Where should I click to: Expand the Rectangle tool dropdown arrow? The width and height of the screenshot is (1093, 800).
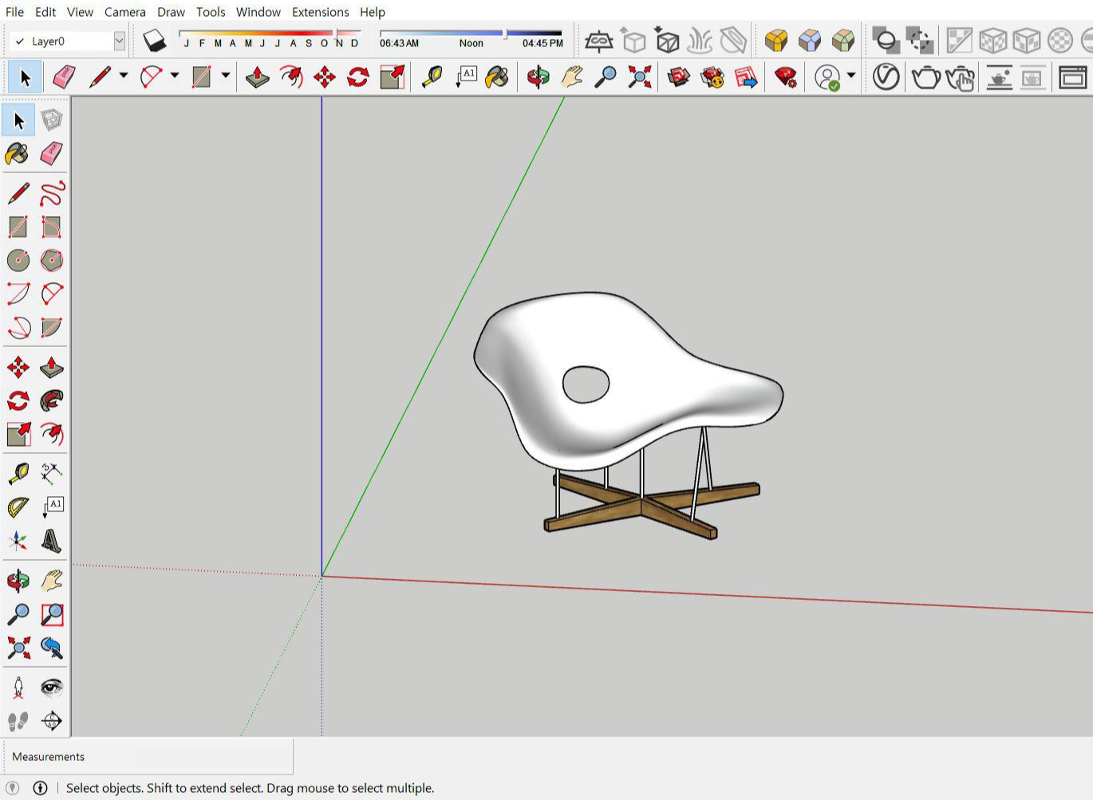coord(226,77)
